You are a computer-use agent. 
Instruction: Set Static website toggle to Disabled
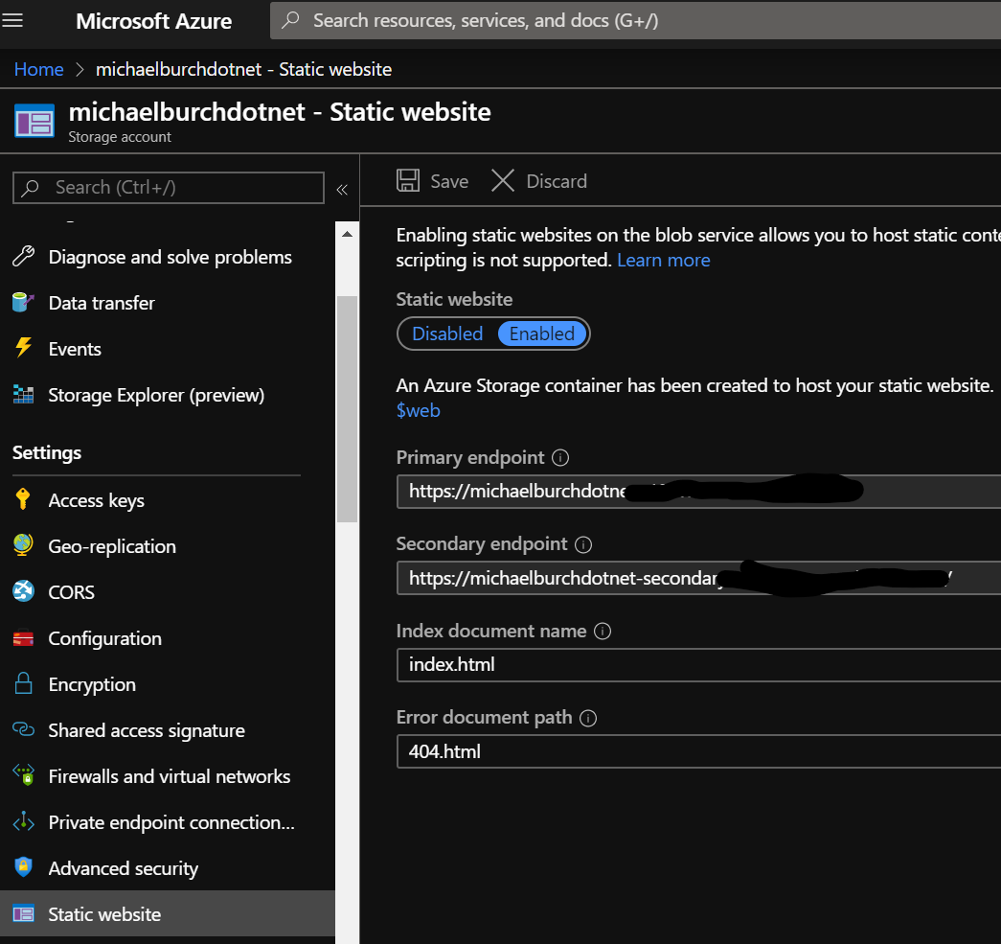click(x=447, y=334)
